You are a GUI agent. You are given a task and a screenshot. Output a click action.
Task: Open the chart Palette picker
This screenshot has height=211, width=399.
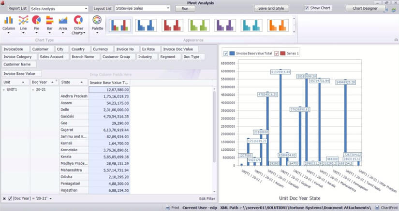(97, 23)
